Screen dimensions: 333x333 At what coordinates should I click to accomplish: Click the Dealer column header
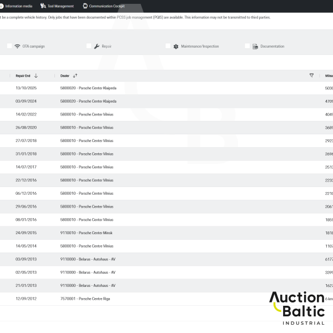coord(65,76)
